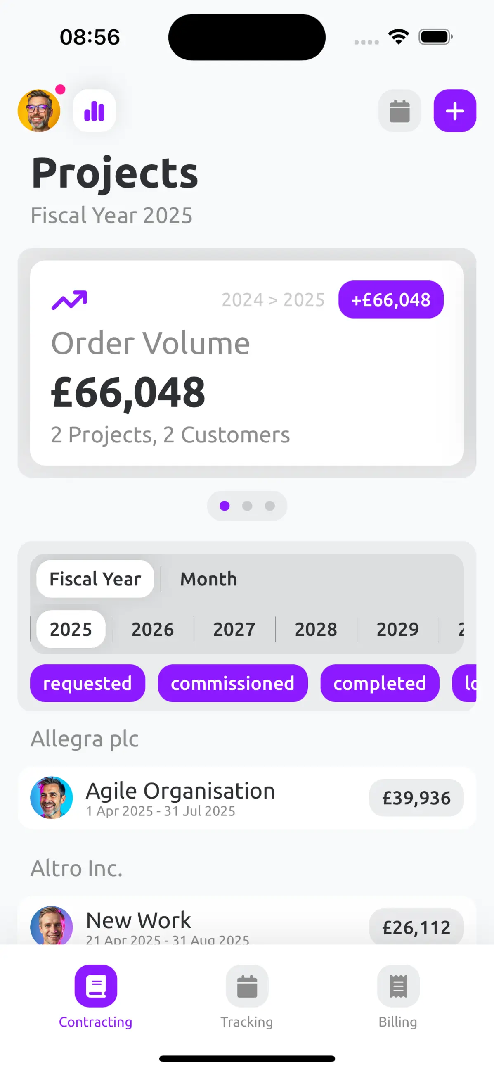494x1072 pixels.
Task: Toggle the completed status filter
Action: pyautogui.click(x=380, y=683)
